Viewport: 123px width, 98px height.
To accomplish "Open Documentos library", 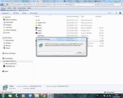I will tap(9, 40).
